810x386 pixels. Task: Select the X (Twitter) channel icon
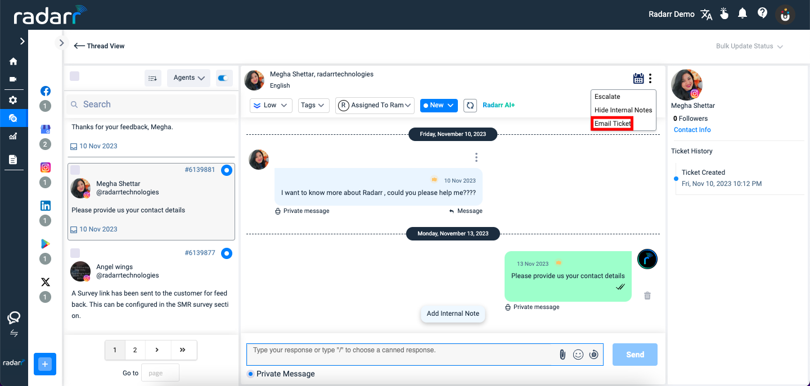pos(46,282)
